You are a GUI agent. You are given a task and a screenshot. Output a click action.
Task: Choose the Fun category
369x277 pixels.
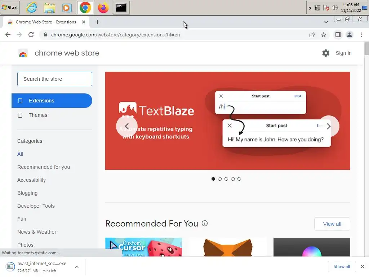(22, 219)
